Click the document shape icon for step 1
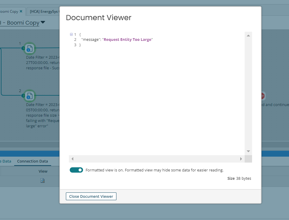Image resolution: width=289 pixels, height=220 pixels. [29, 48]
